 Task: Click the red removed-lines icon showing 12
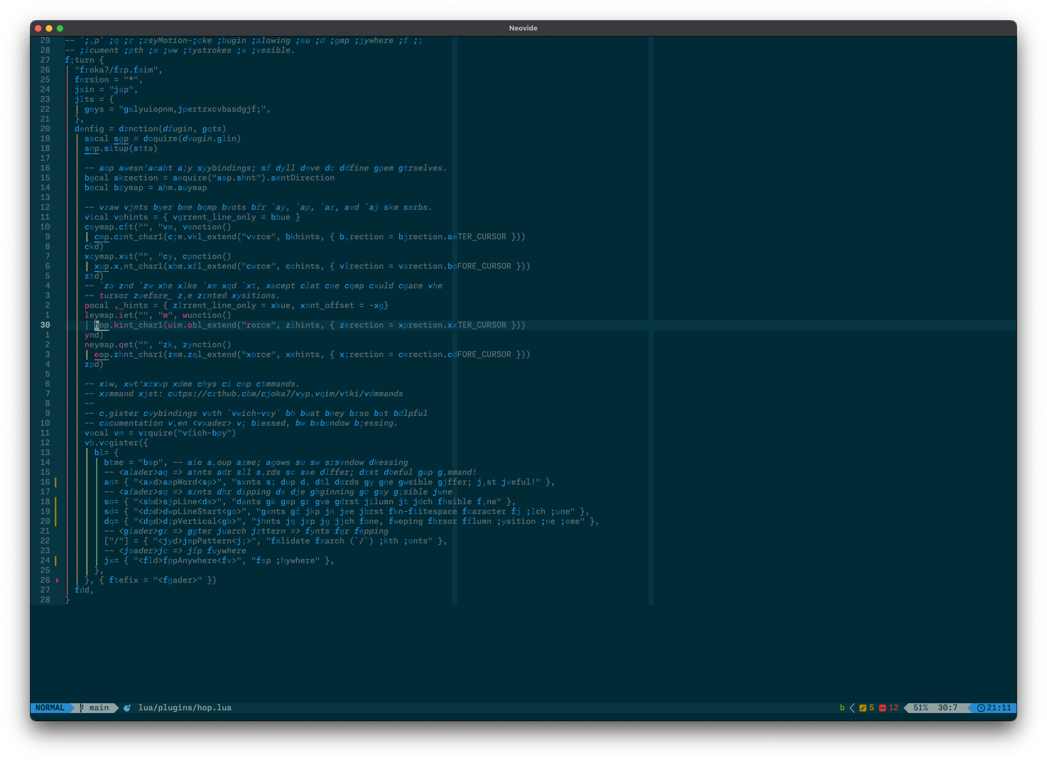pos(882,708)
